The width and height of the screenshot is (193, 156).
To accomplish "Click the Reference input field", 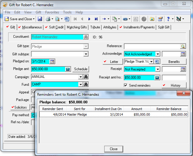I will pyautogui.click(x=152, y=47).
